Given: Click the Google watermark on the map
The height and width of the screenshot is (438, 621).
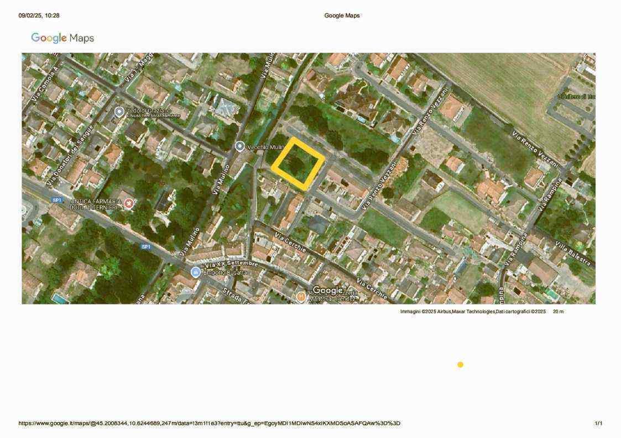Looking at the screenshot, I should click(x=328, y=291).
